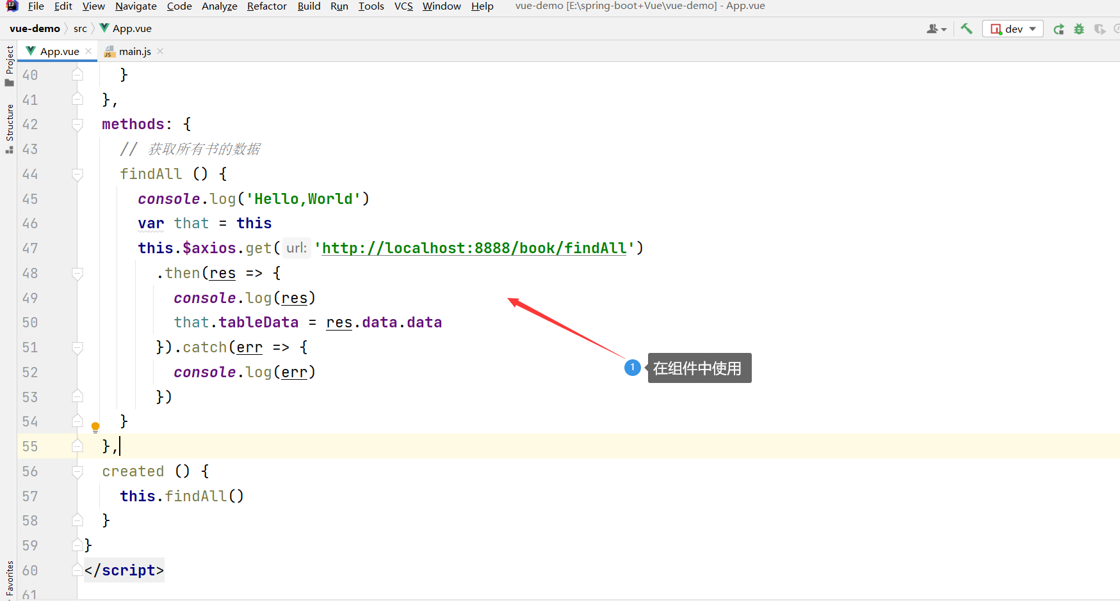
Task: Open the VCS menu
Action: tap(403, 6)
